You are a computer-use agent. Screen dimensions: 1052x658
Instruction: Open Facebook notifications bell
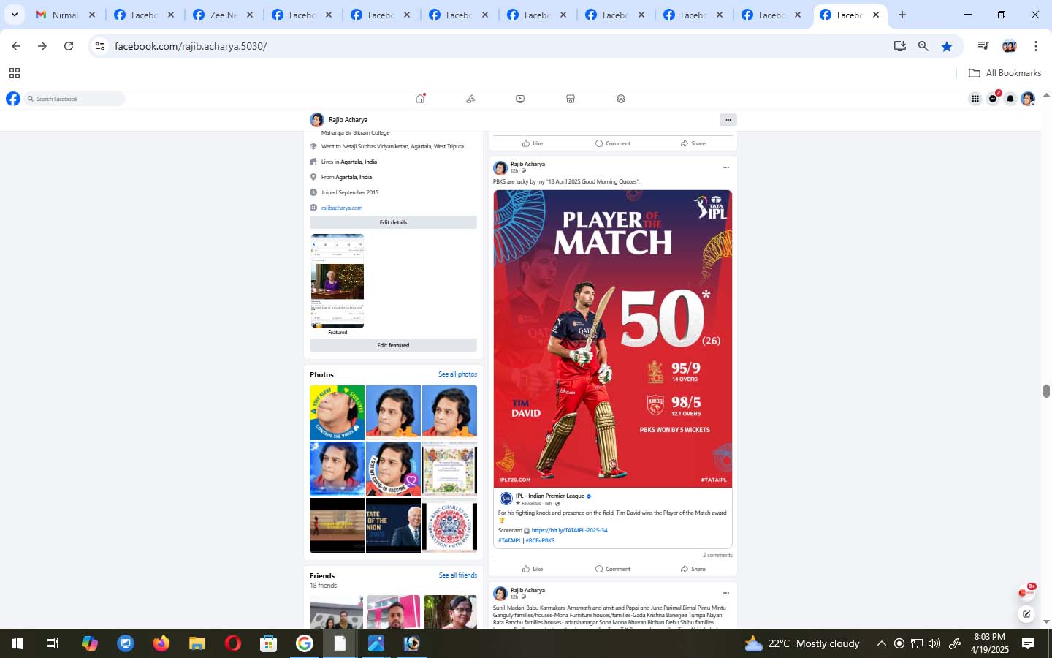(1010, 99)
